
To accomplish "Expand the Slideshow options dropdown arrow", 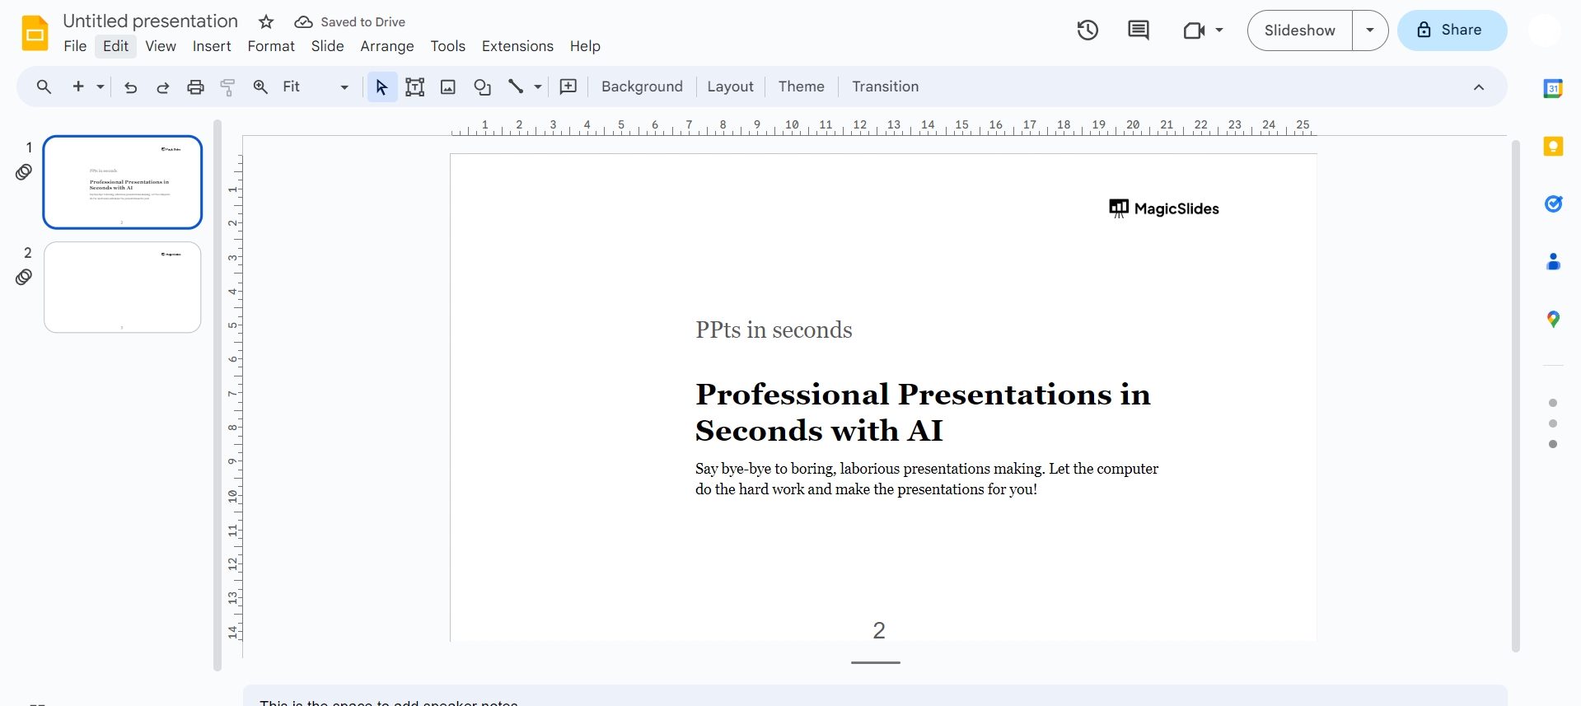I will [x=1370, y=30].
